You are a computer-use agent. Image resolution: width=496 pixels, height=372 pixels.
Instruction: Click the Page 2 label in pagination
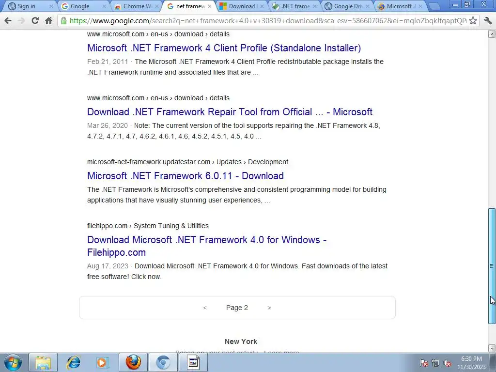pyautogui.click(x=237, y=308)
